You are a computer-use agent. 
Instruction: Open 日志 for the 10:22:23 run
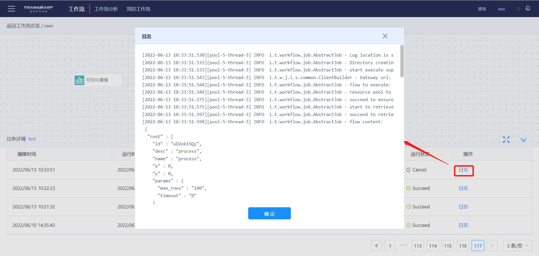pos(463,188)
